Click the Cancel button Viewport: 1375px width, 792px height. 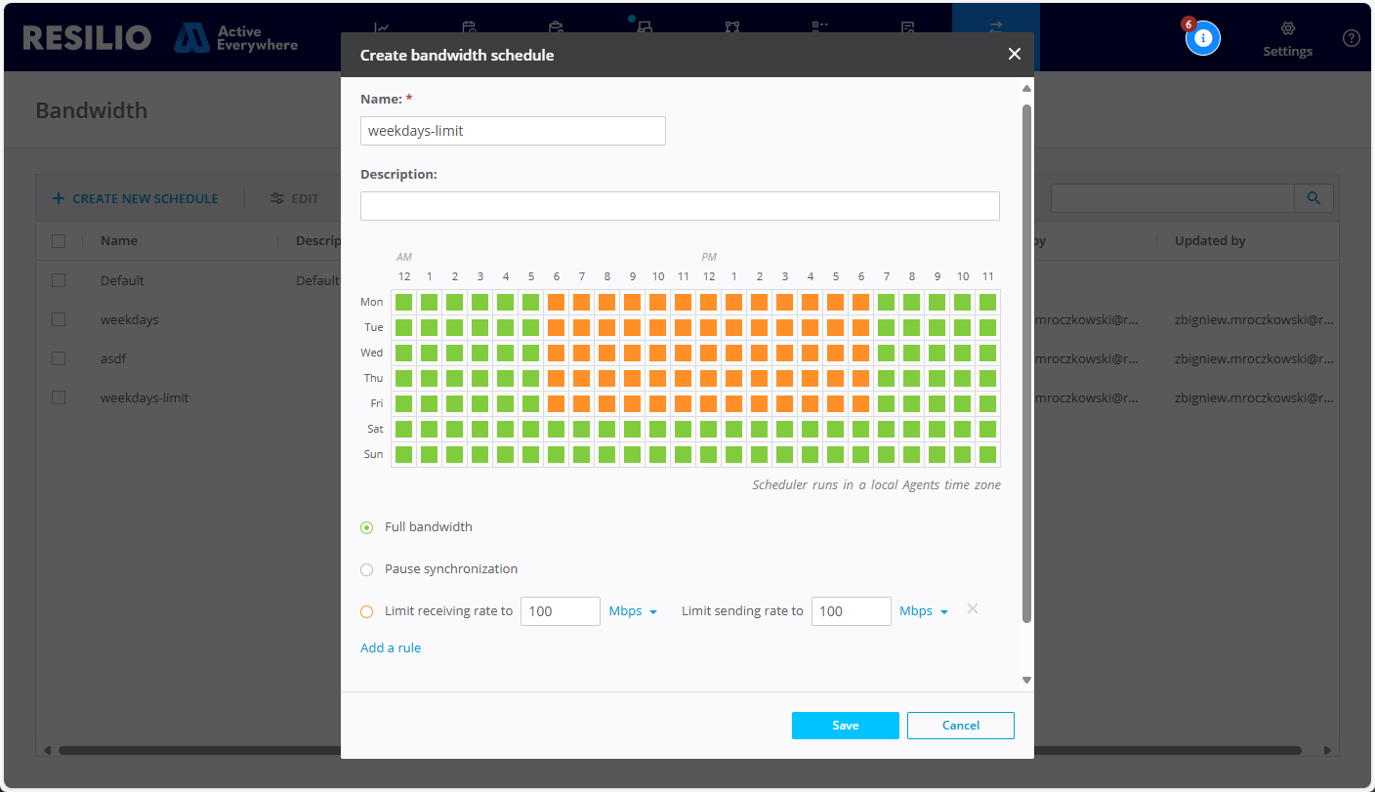960,726
